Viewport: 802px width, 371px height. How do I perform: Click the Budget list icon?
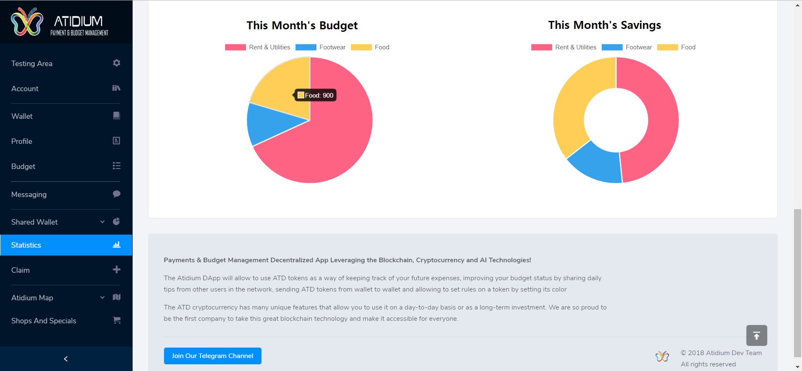click(117, 166)
